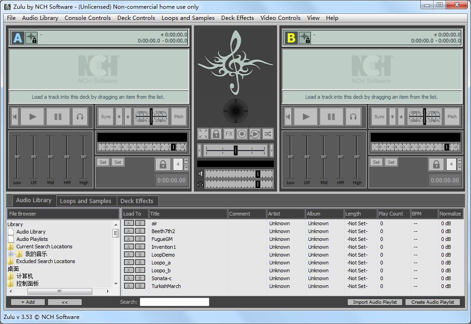Skip to start on Deck B

click(x=288, y=116)
